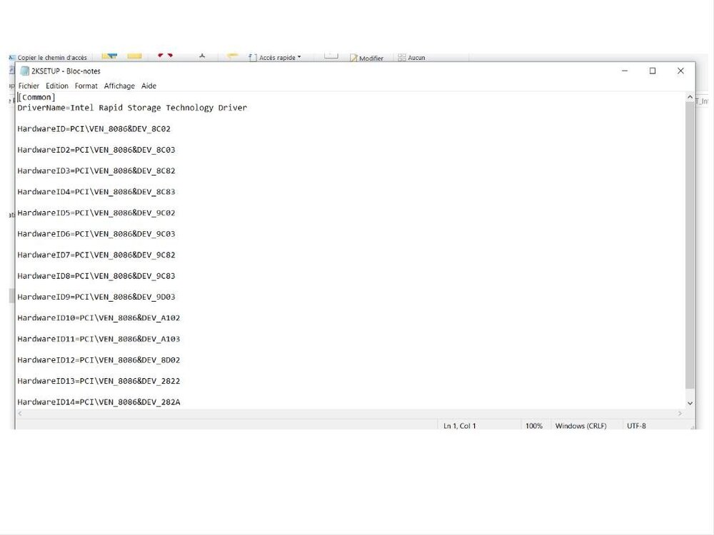714x535 pixels.
Task: Click the HardwareID14 line of text
Action: [x=99, y=402]
